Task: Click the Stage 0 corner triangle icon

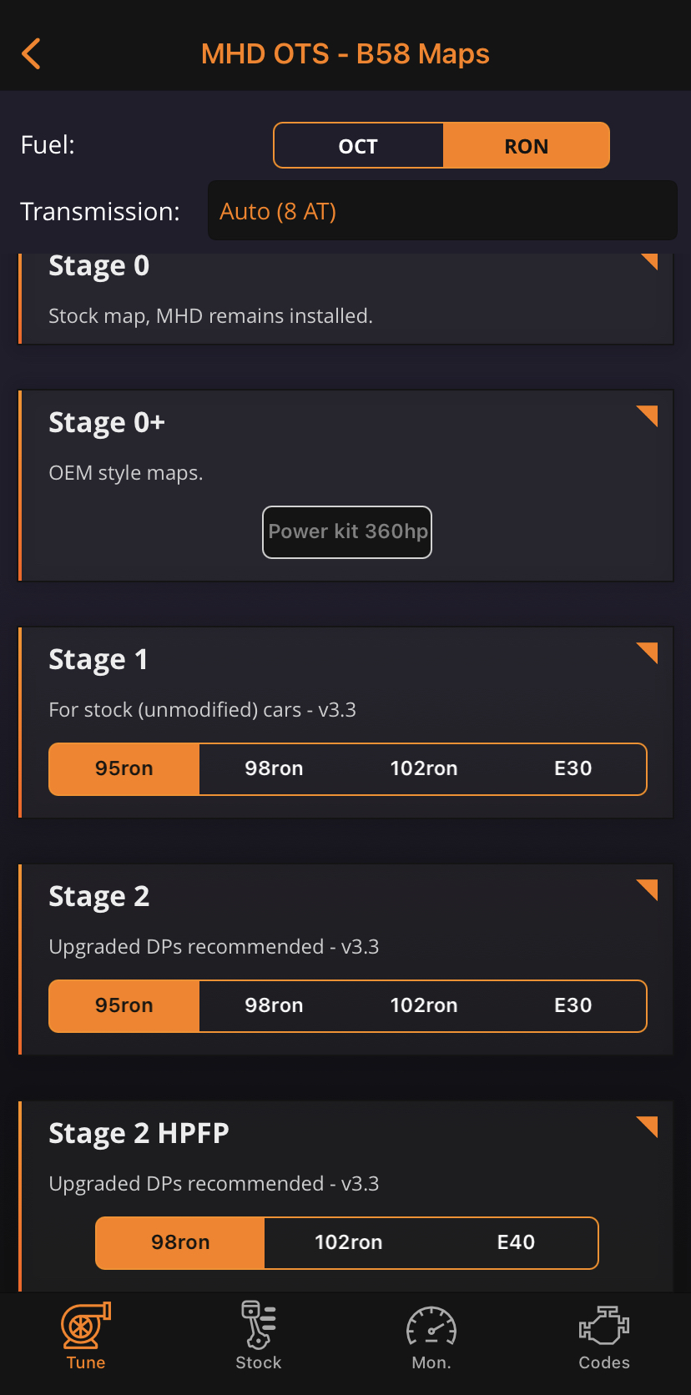Action: pos(649,261)
